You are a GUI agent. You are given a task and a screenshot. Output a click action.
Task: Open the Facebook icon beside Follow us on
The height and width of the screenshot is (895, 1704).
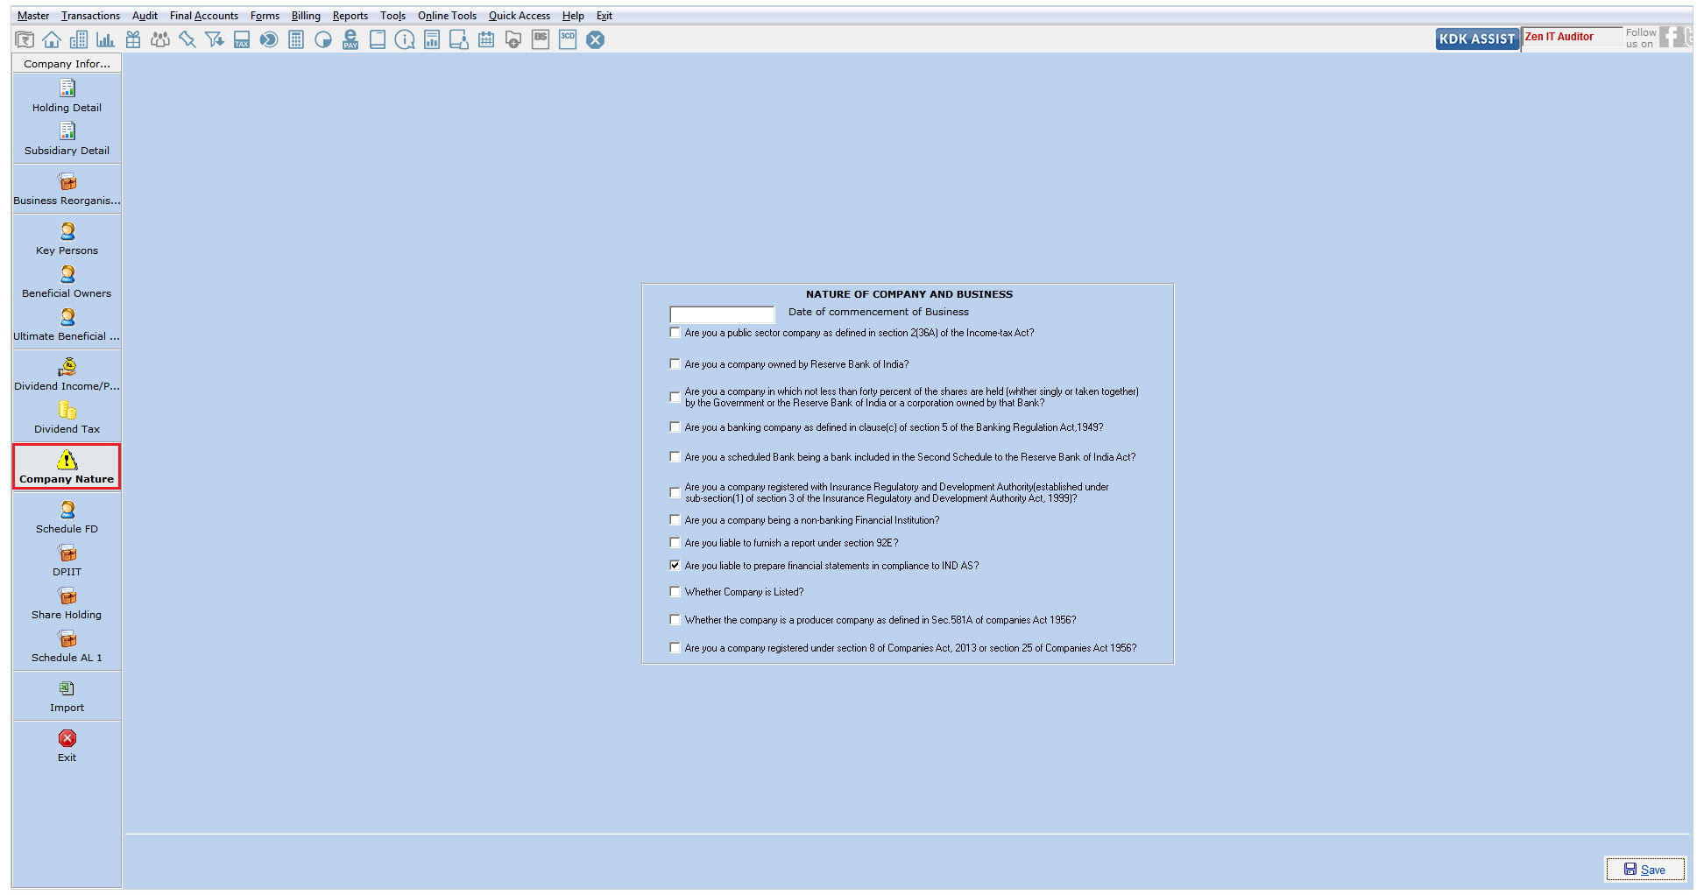(1671, 37)
